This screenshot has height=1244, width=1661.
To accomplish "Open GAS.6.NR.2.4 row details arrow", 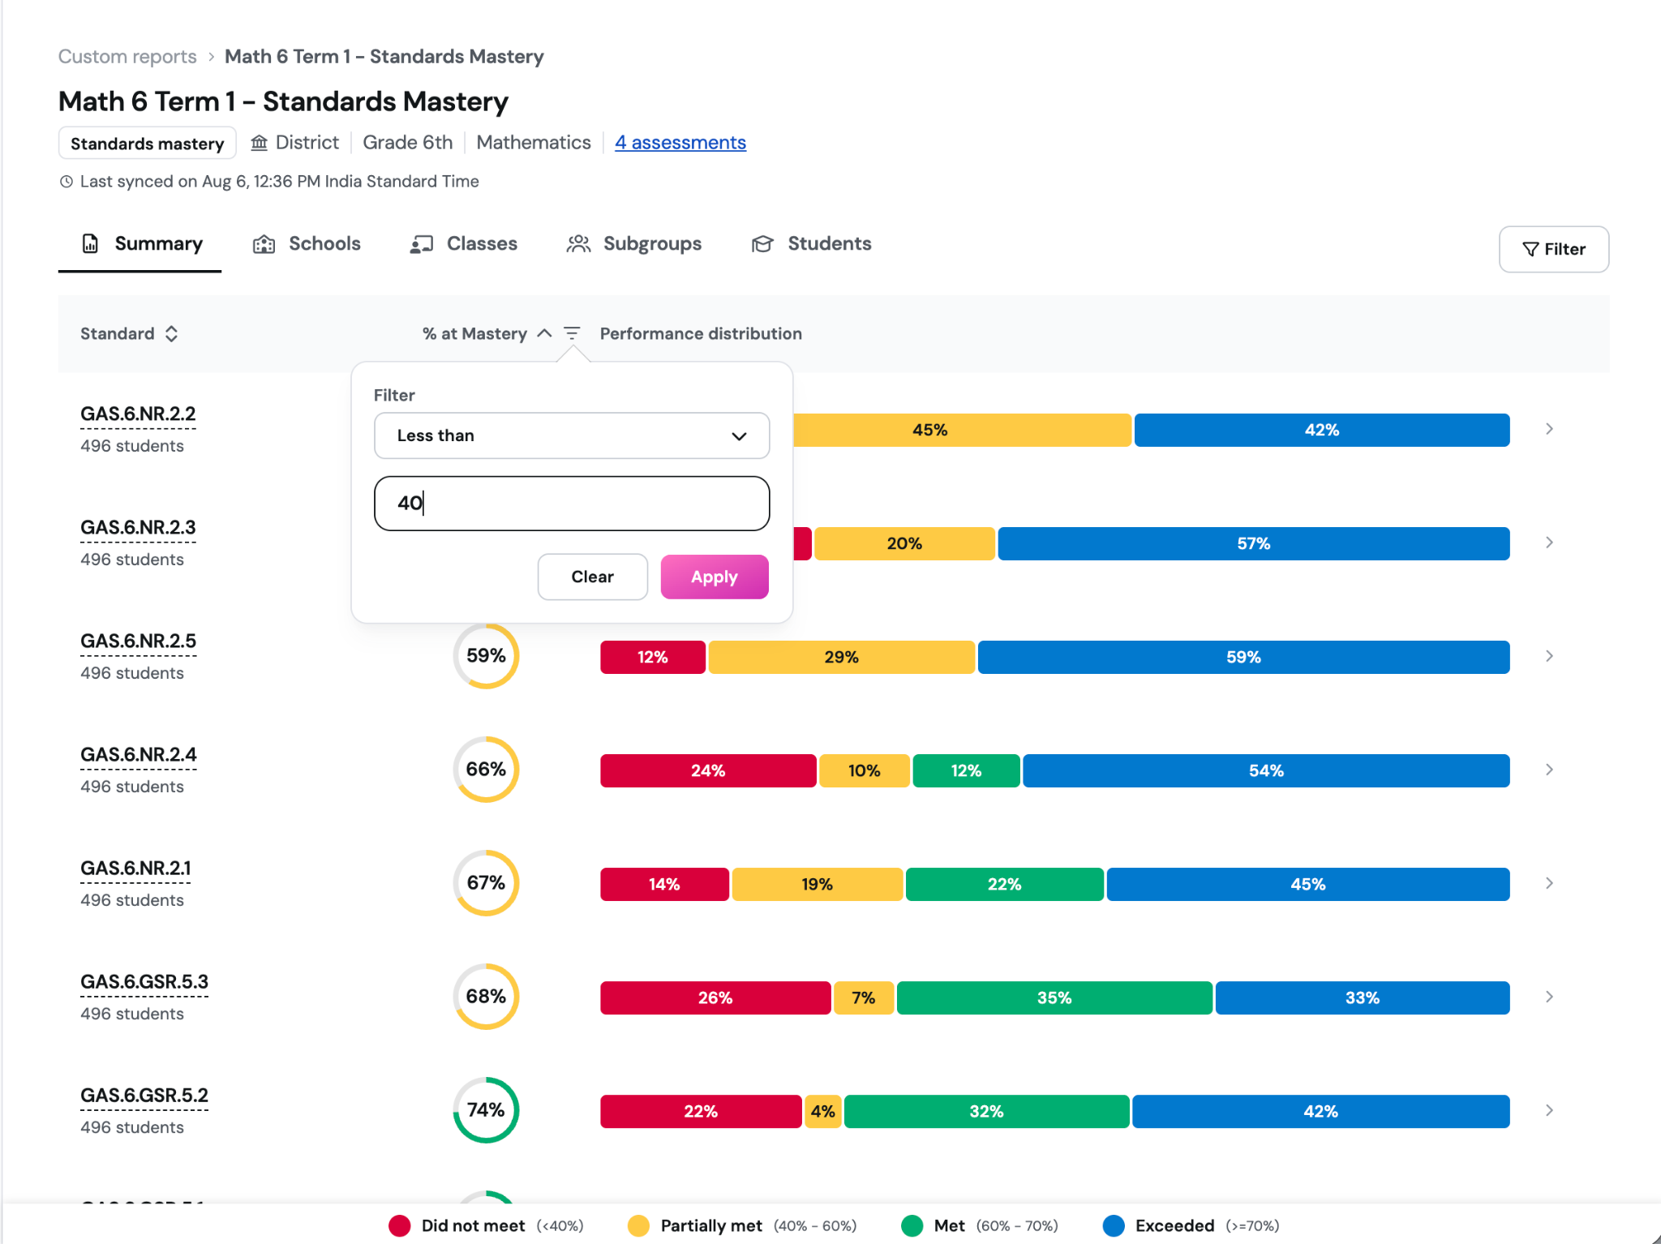I will [1549, 770].
